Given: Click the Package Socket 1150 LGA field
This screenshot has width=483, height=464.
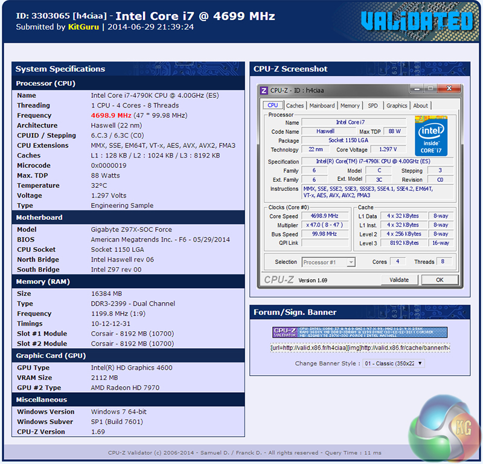Looking at the screenshot, I should pos(354,140).
